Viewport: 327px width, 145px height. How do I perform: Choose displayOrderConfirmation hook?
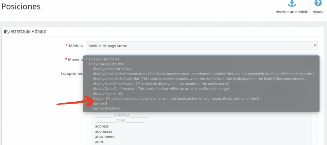click(x=161, y=89)
